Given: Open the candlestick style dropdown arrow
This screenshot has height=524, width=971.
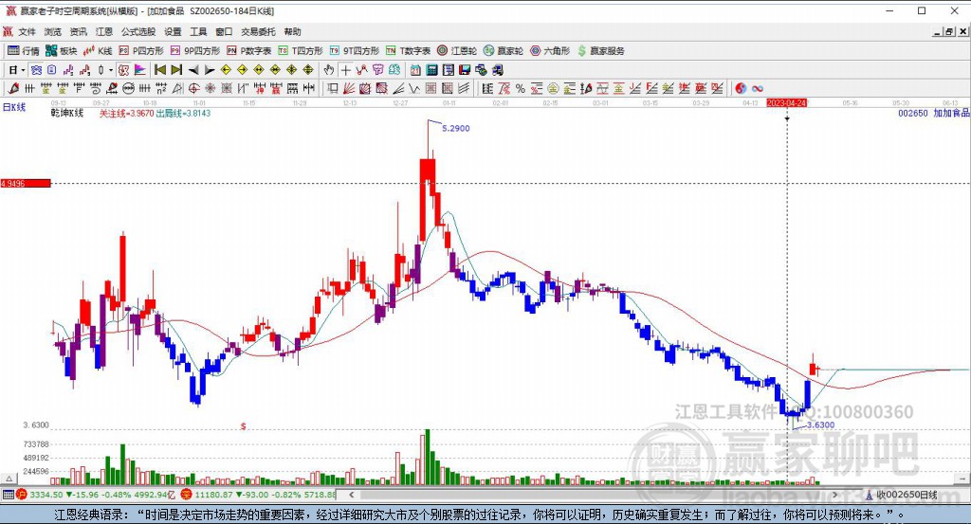Looking at the screenshot, I should 111,69.
